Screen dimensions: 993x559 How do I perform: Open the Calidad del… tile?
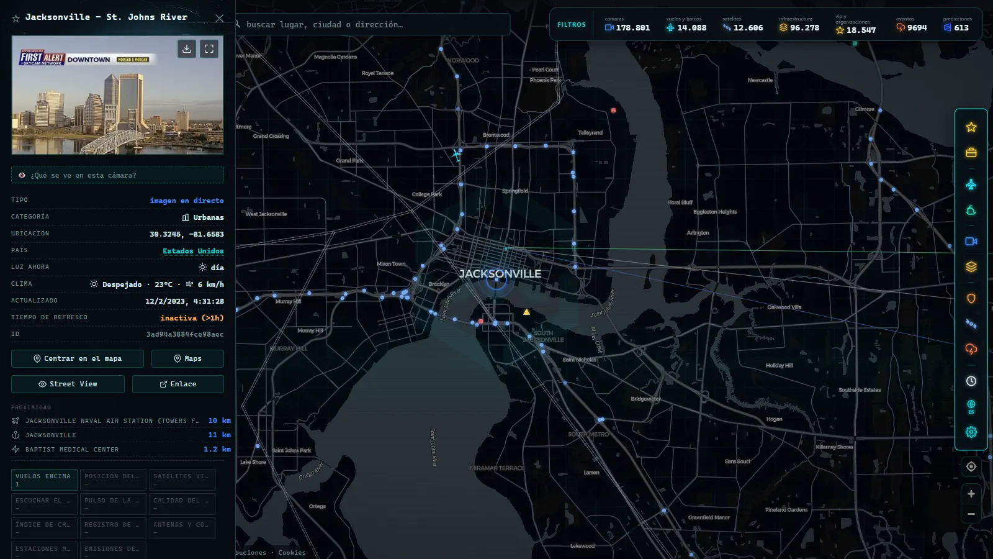pyautogui.click(x=182, y=504)
